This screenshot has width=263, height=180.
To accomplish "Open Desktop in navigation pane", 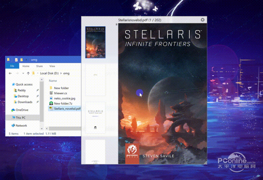I will pos(23,96).
